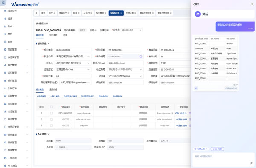Screen dimensions: 256x168
Task: Open 邮件 sidebar entry
Action: tap(10, 42)
